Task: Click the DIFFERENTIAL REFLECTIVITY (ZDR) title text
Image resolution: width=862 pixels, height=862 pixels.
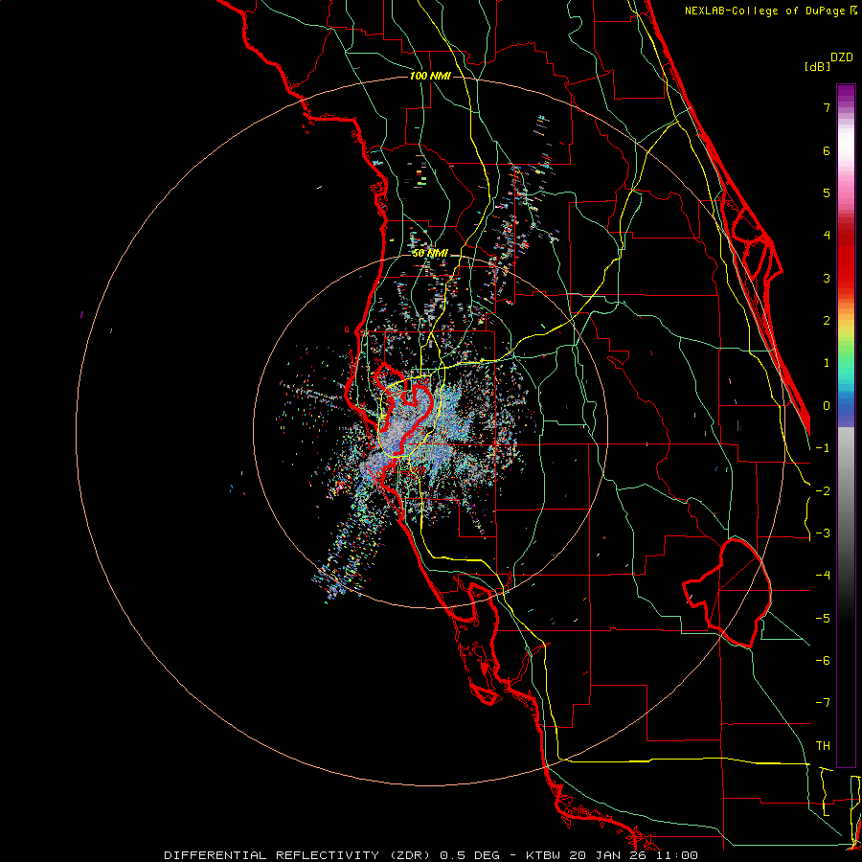Action: (x=299, y=855)
